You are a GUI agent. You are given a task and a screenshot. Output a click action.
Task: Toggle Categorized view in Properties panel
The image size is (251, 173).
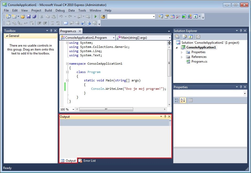[177, 100]
